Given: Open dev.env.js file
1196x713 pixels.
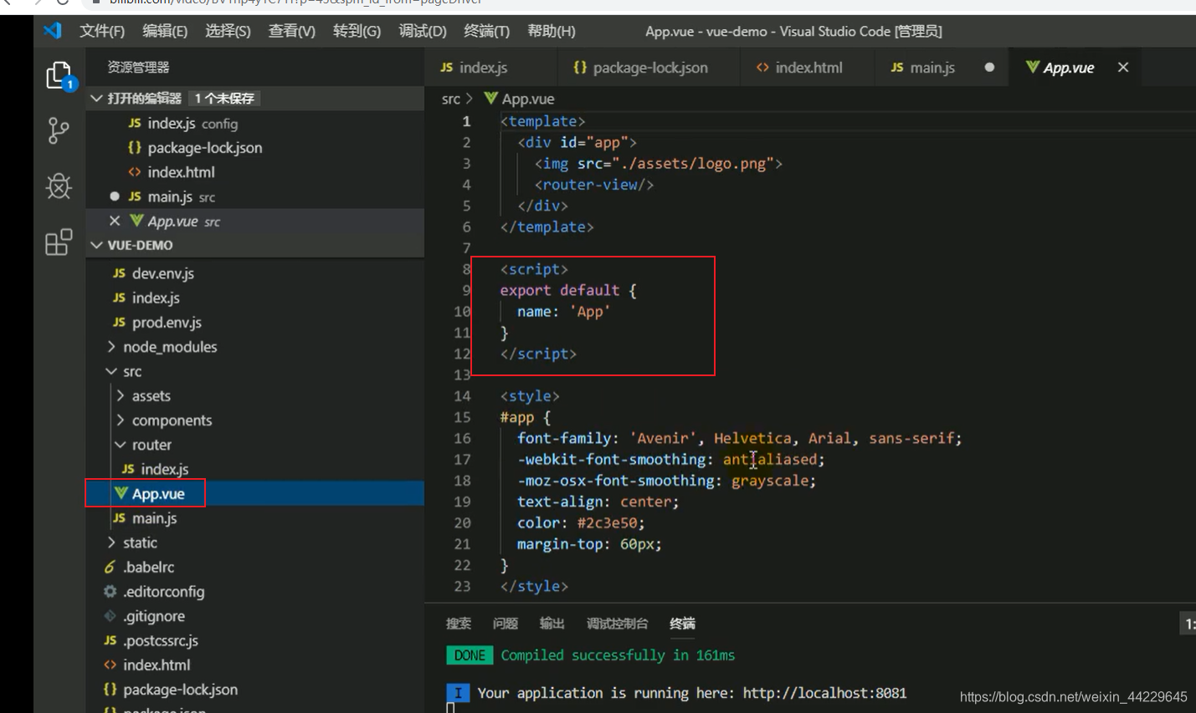Looking at the screenshot, I should pos(255,273).
